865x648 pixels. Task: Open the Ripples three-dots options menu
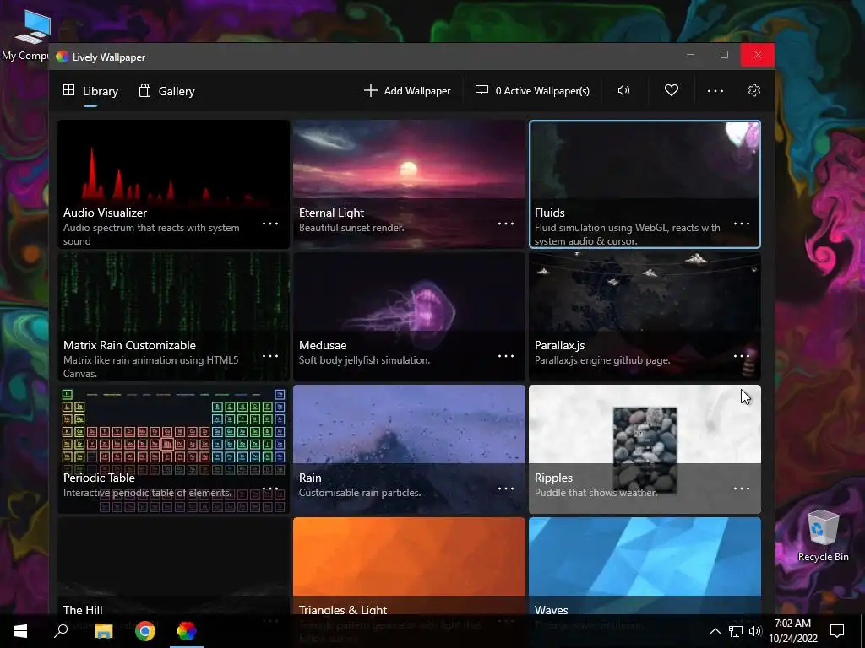pos(742,489)
